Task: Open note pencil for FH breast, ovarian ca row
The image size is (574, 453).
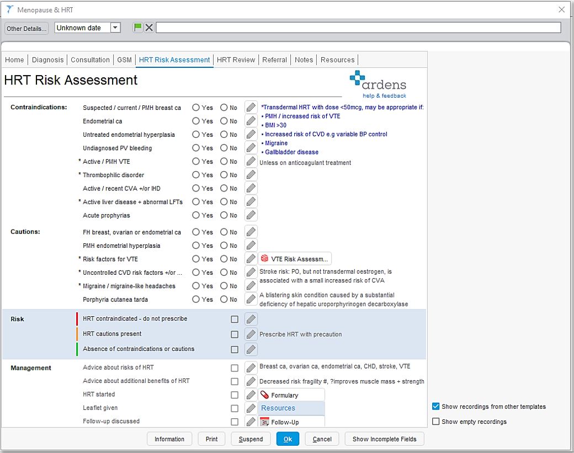Action: click(x=251, y=232)
